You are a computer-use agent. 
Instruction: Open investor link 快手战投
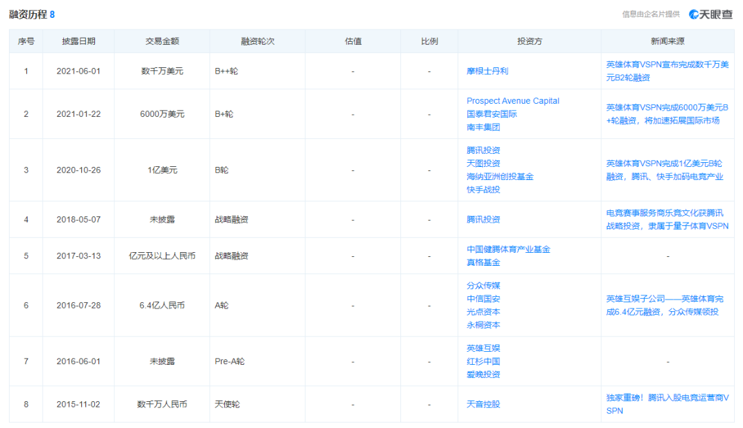point(483,190)
